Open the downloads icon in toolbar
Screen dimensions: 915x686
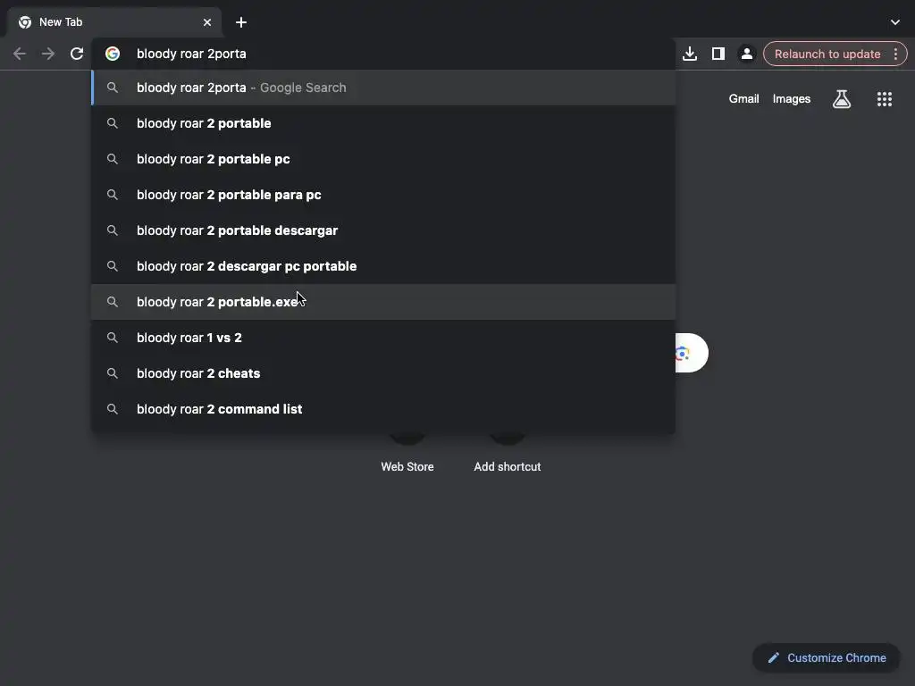point(690,54)
